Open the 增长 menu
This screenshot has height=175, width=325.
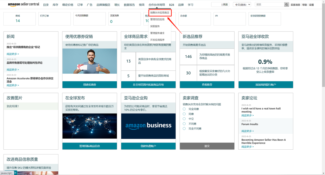click(117, 5)
